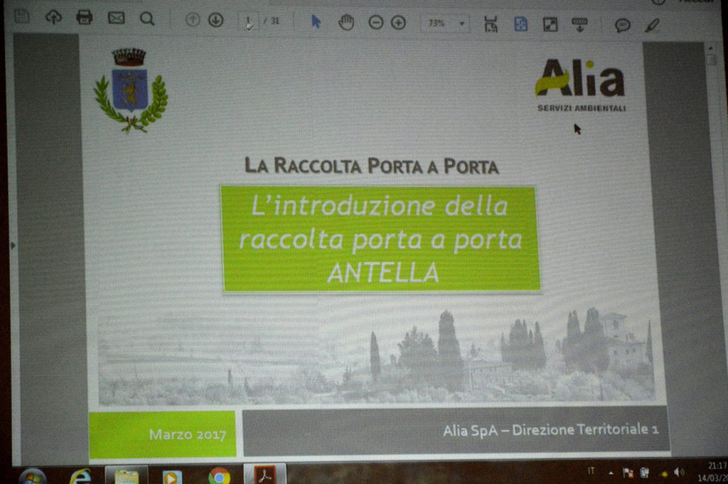Click 'Alia SpA – Direzione Territoriale 1' footer text
This screenshot has height=484, width=728.
pyautogui.click(x=551, y=430)
